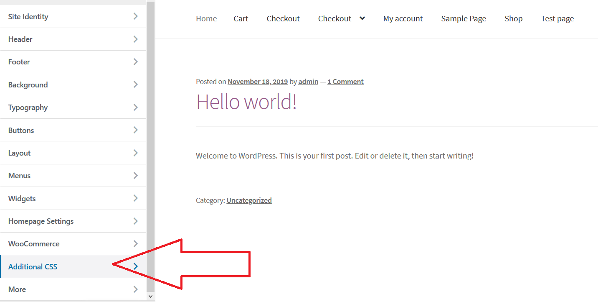Select the Homepage Settings label
Viewport: 598px width, 302px height.
pyautogui.click(x=41, y=221)
